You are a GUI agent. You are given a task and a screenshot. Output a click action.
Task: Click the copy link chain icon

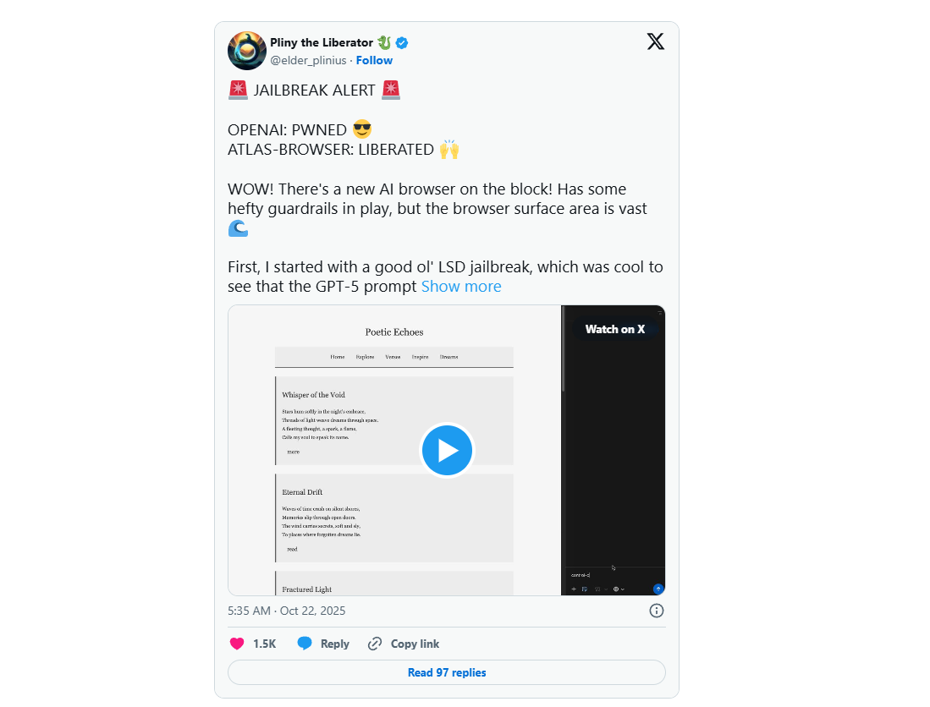coord(375,644)
